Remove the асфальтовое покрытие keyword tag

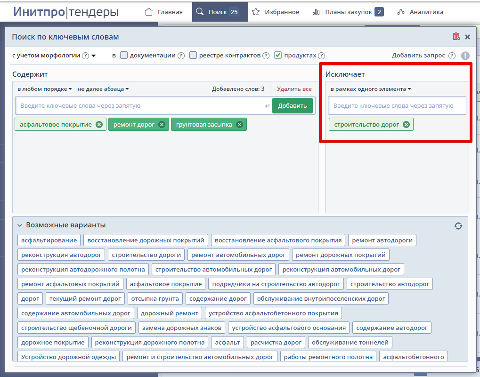pos(99,124)
